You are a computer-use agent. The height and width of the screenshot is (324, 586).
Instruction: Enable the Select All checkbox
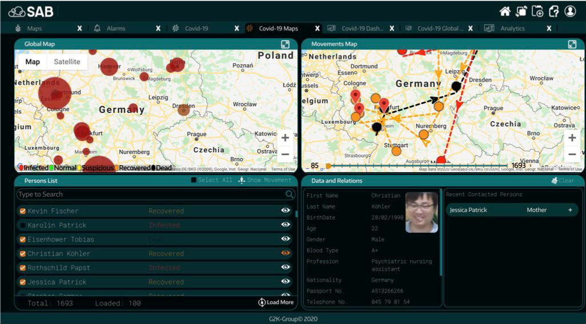pos(193,180)
